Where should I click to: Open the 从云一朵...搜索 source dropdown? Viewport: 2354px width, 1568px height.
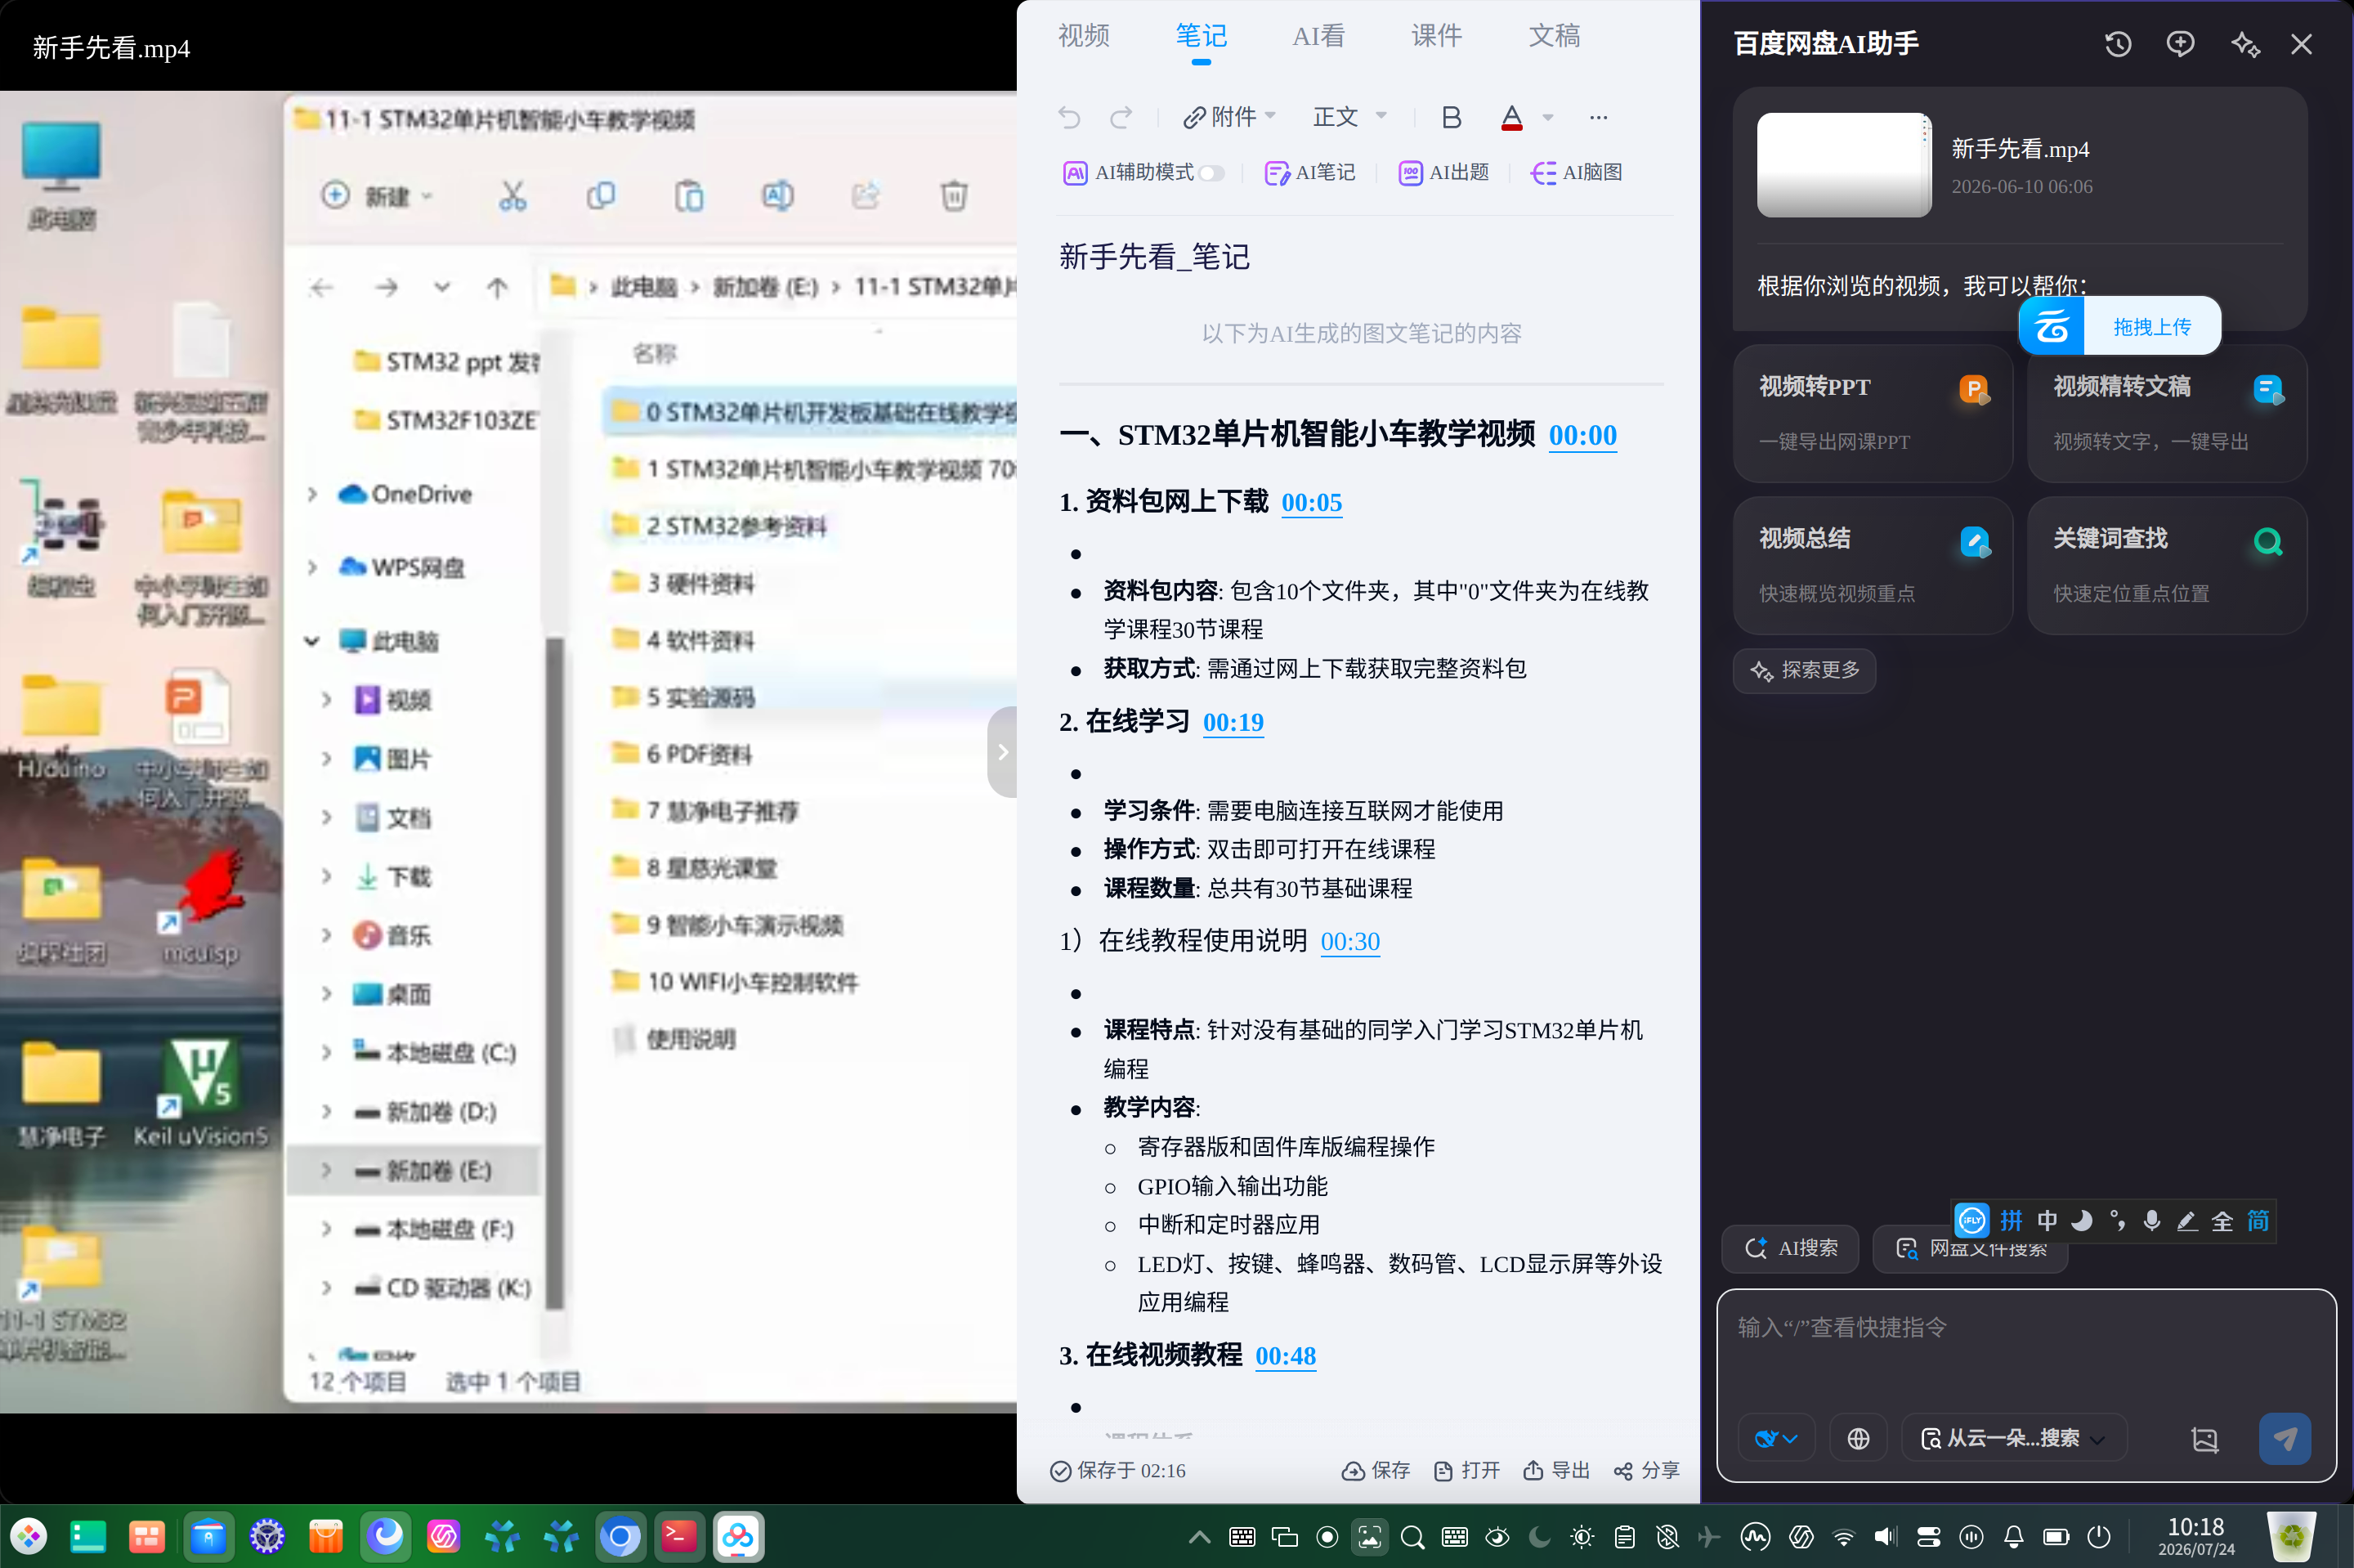2013,1438
